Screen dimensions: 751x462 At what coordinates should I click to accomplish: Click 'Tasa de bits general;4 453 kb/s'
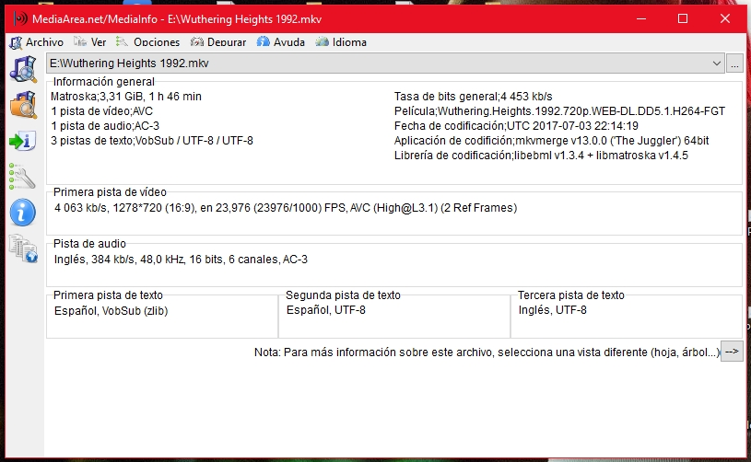(x=474, y=97)
